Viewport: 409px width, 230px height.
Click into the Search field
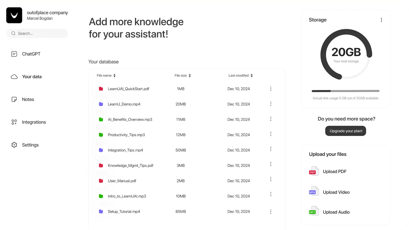pyautogui.click(x=37, y=33)
